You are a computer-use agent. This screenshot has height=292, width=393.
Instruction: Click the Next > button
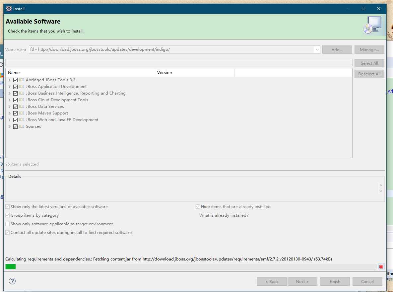click(302, 281)
